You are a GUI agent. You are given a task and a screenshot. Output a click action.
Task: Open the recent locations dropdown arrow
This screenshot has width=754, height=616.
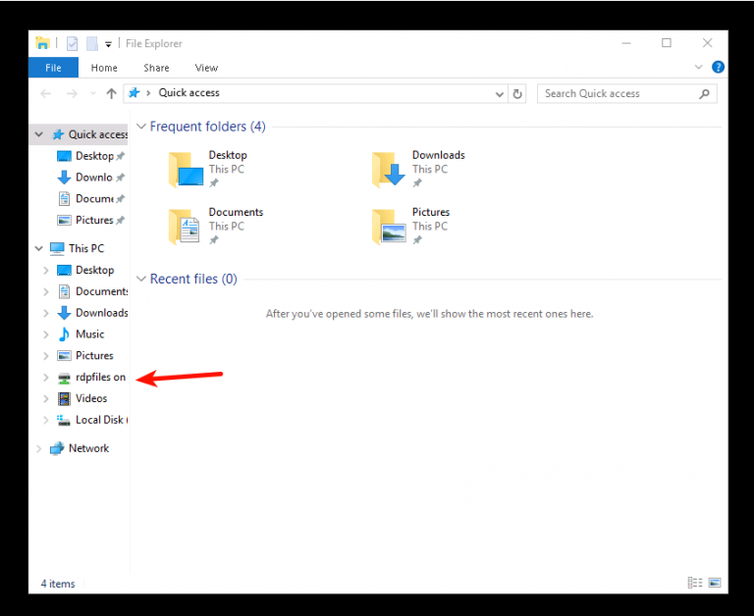[93, 93]
